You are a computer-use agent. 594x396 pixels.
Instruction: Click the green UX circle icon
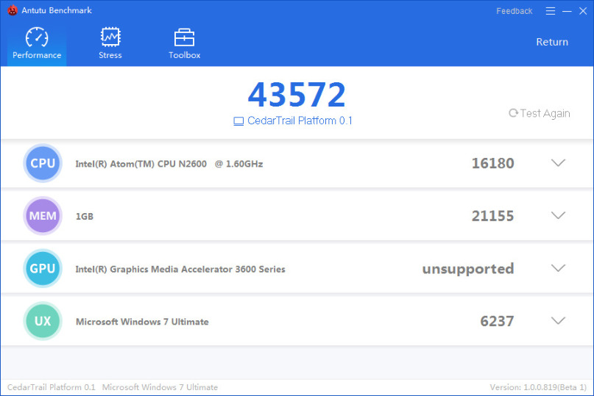(43, 322)
